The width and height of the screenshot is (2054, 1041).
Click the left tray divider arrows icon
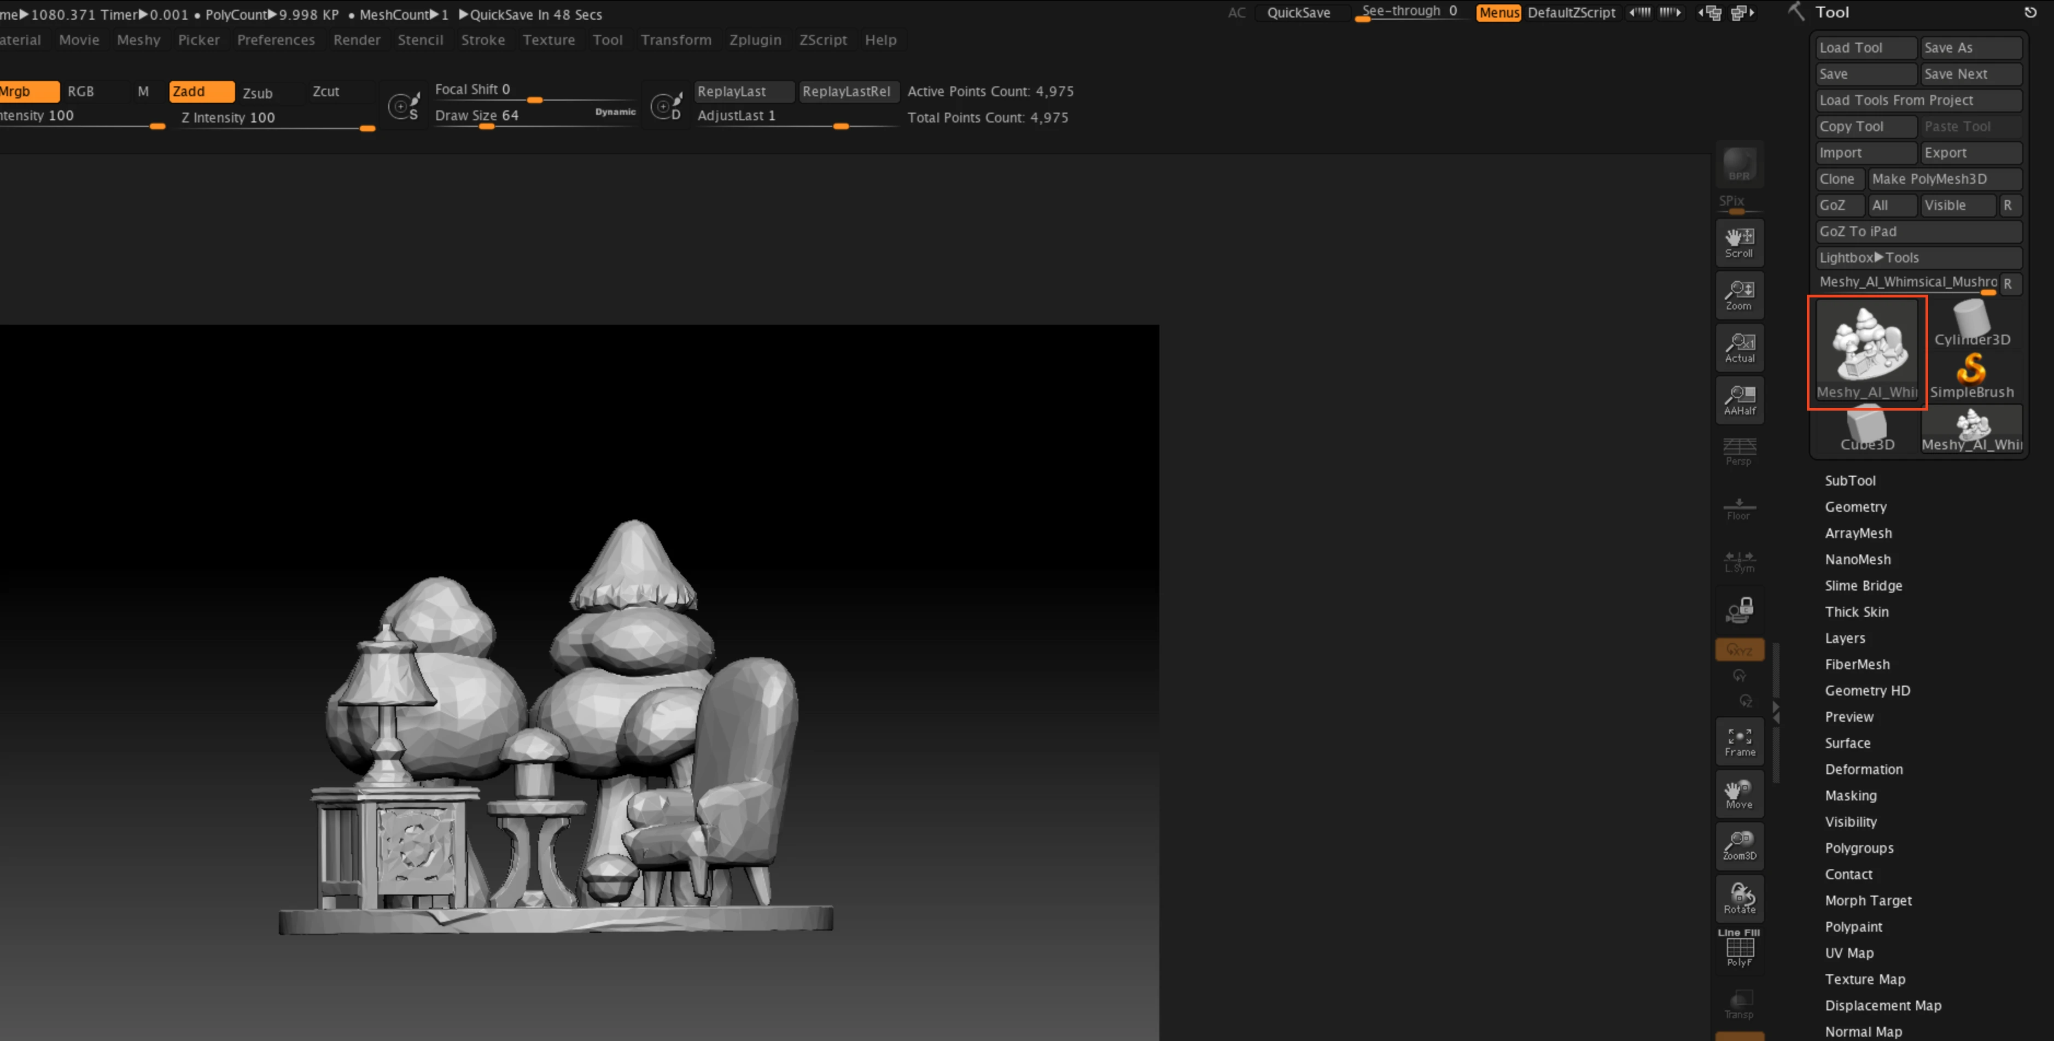tap(1640, 13)
